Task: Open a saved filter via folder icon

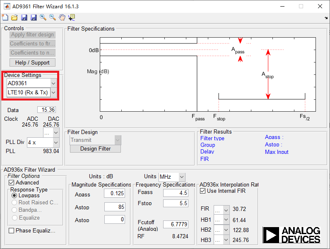Action: [14, 17]
